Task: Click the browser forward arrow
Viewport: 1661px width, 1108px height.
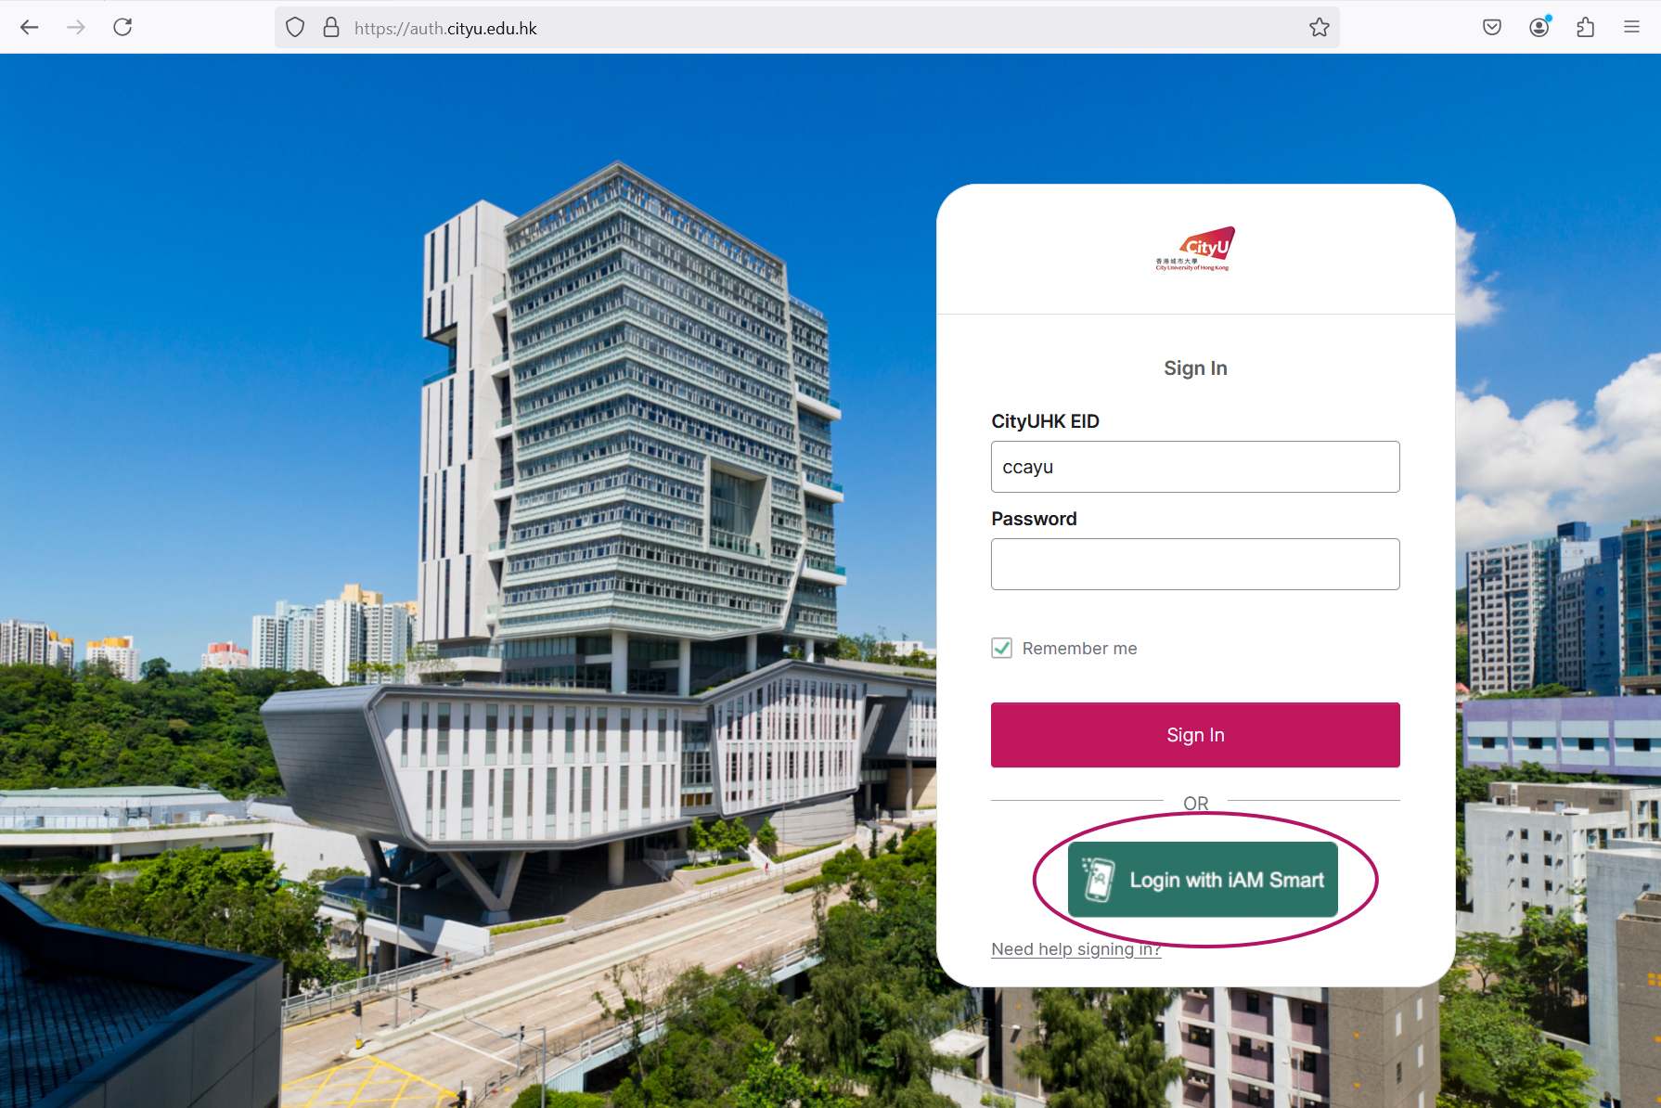Action: click(76, 27)
